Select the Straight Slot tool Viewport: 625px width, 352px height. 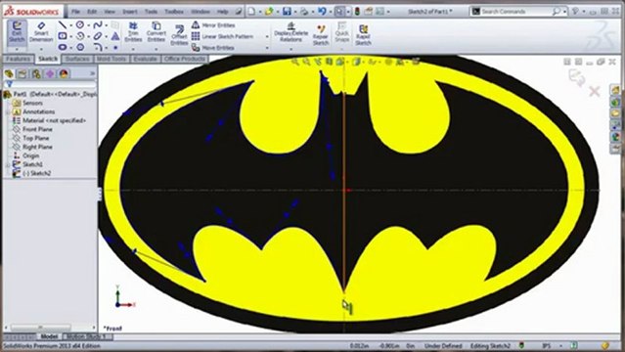click(63, 47)
